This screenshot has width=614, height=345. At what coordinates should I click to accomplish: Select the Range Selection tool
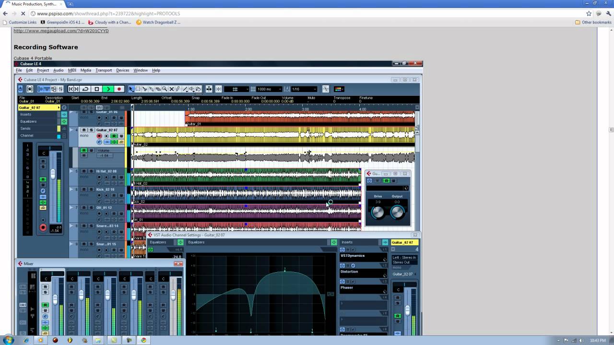[x=138, y=89]
